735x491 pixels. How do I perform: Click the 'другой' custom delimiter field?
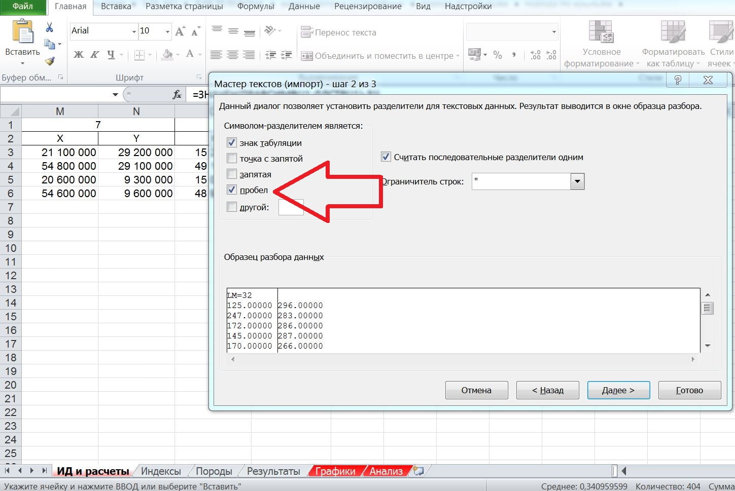[291, 207]
